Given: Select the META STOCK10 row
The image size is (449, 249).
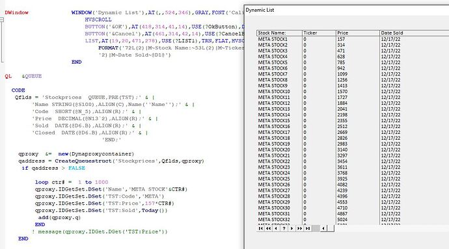Looking at the screenshot, I should (353, 92).
